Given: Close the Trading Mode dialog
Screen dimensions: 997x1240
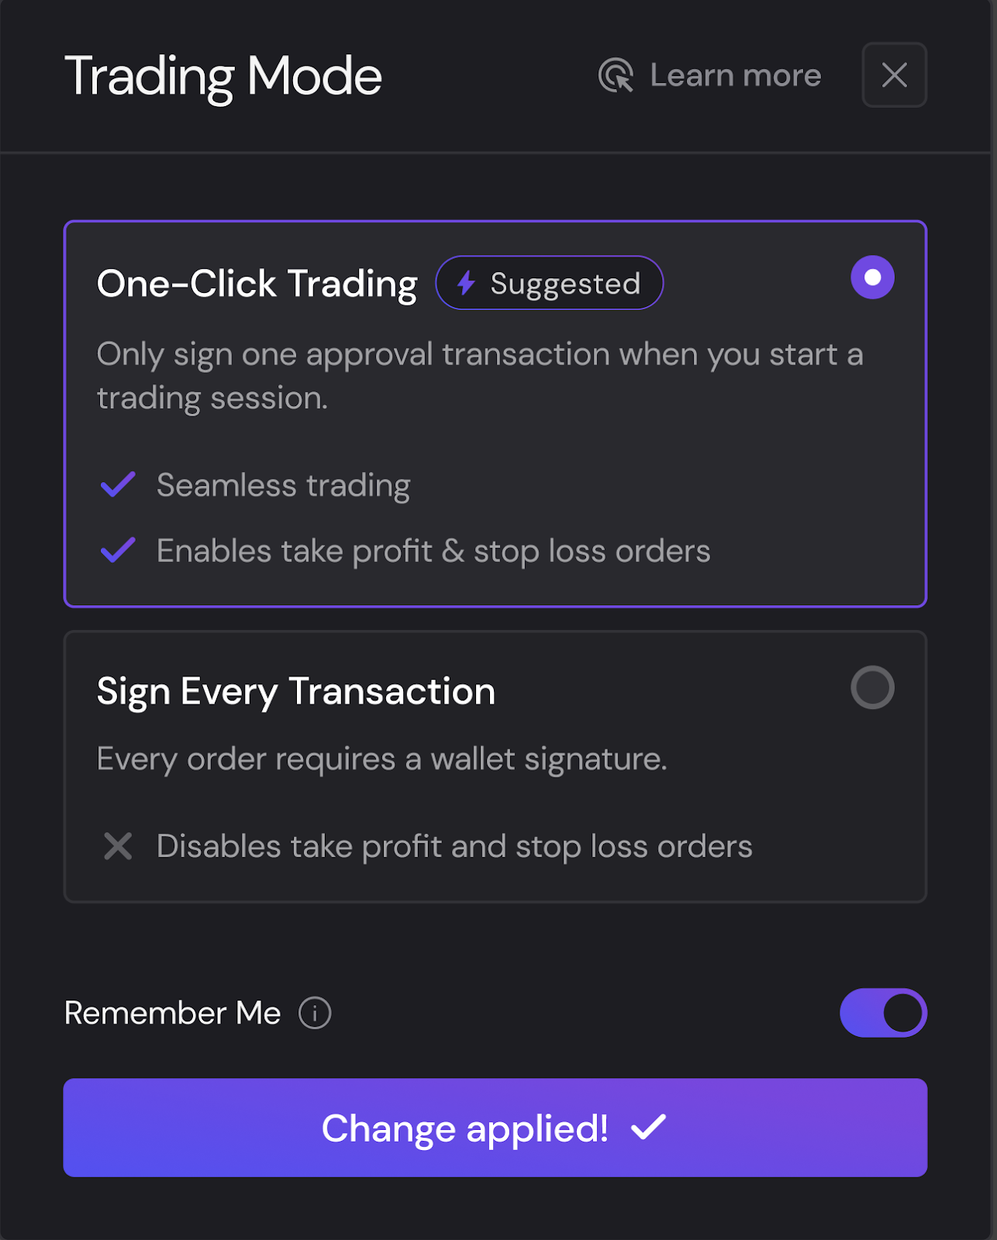Looking at the screenshot, I should pos(894,75).
